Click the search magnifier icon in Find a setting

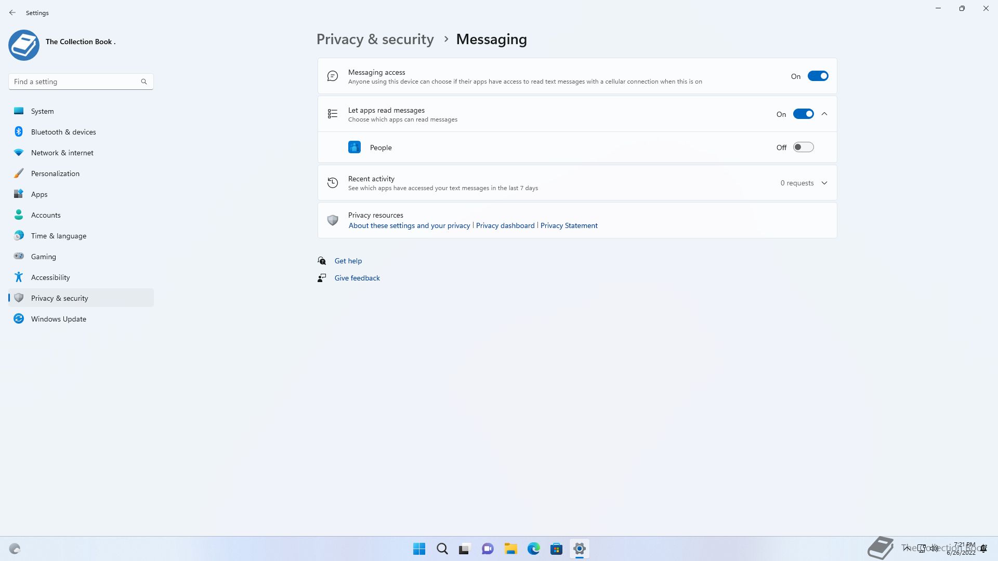click(x=144, y=82)
